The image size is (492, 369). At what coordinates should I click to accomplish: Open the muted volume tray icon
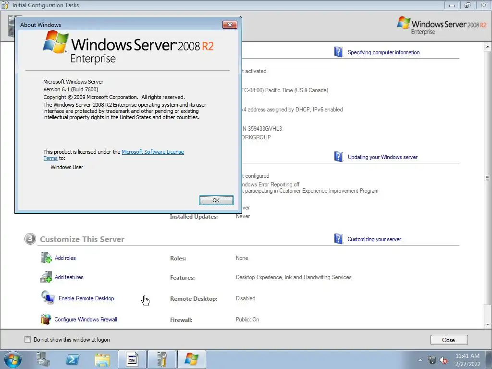443,360
